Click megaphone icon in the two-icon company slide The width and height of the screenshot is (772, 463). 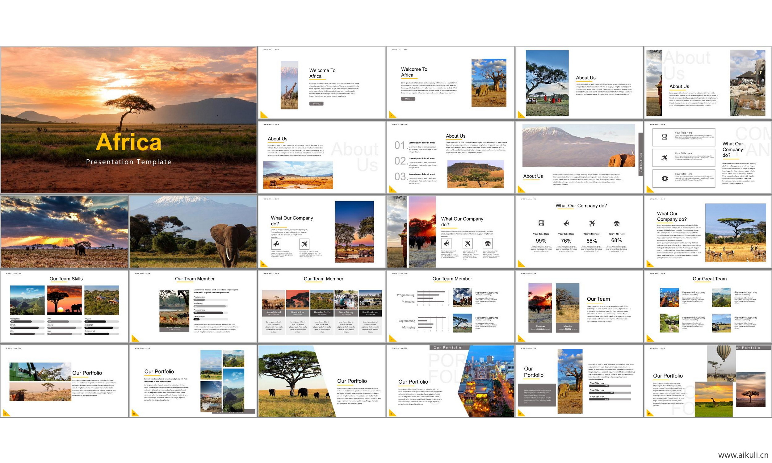pyautogui.click(x=276, y=244)
